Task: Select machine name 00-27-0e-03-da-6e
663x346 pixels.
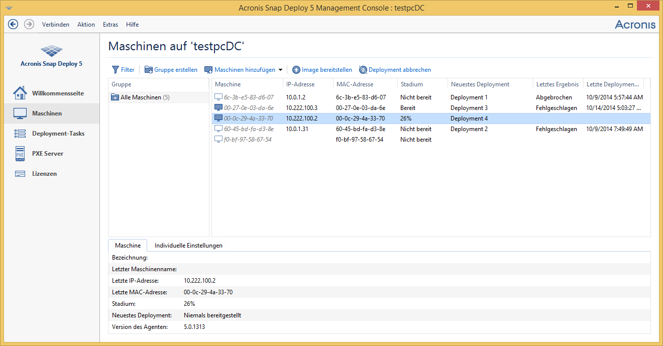Action: pos(249,108)
